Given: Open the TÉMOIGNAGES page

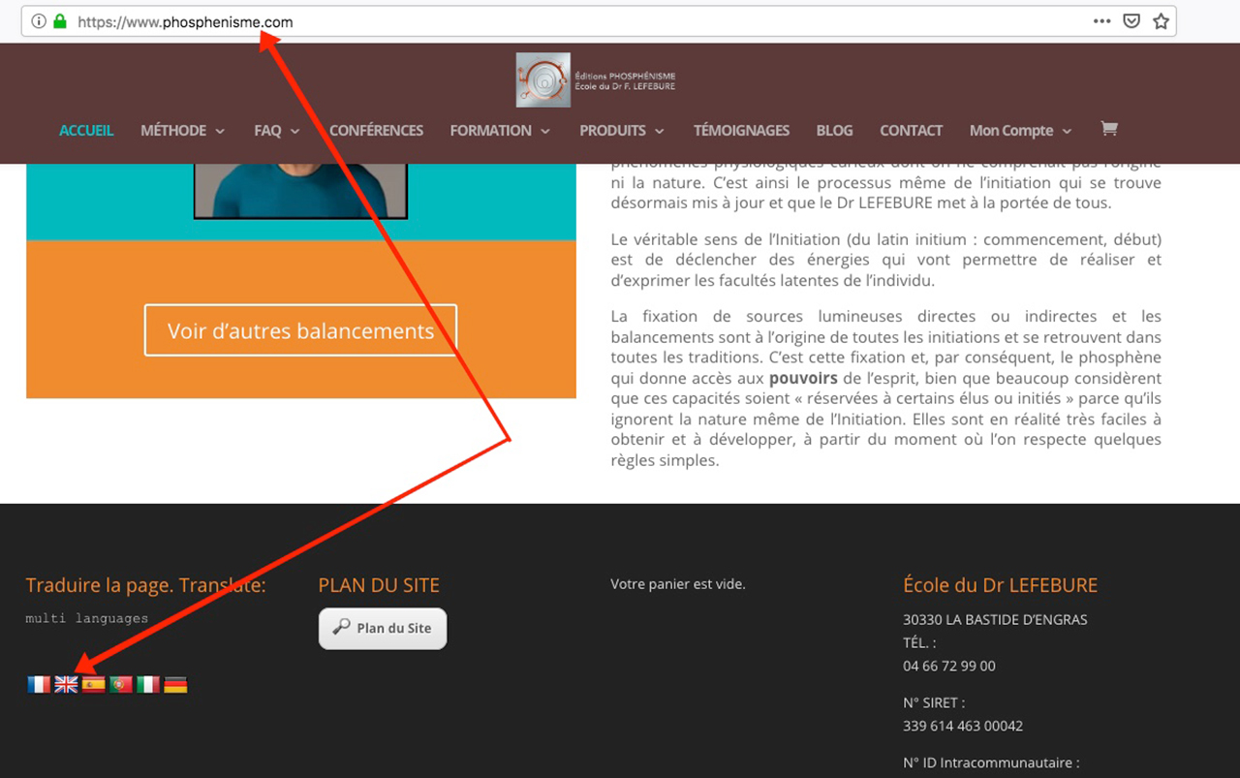Looking at the screenshot, I should click(741, 131).
